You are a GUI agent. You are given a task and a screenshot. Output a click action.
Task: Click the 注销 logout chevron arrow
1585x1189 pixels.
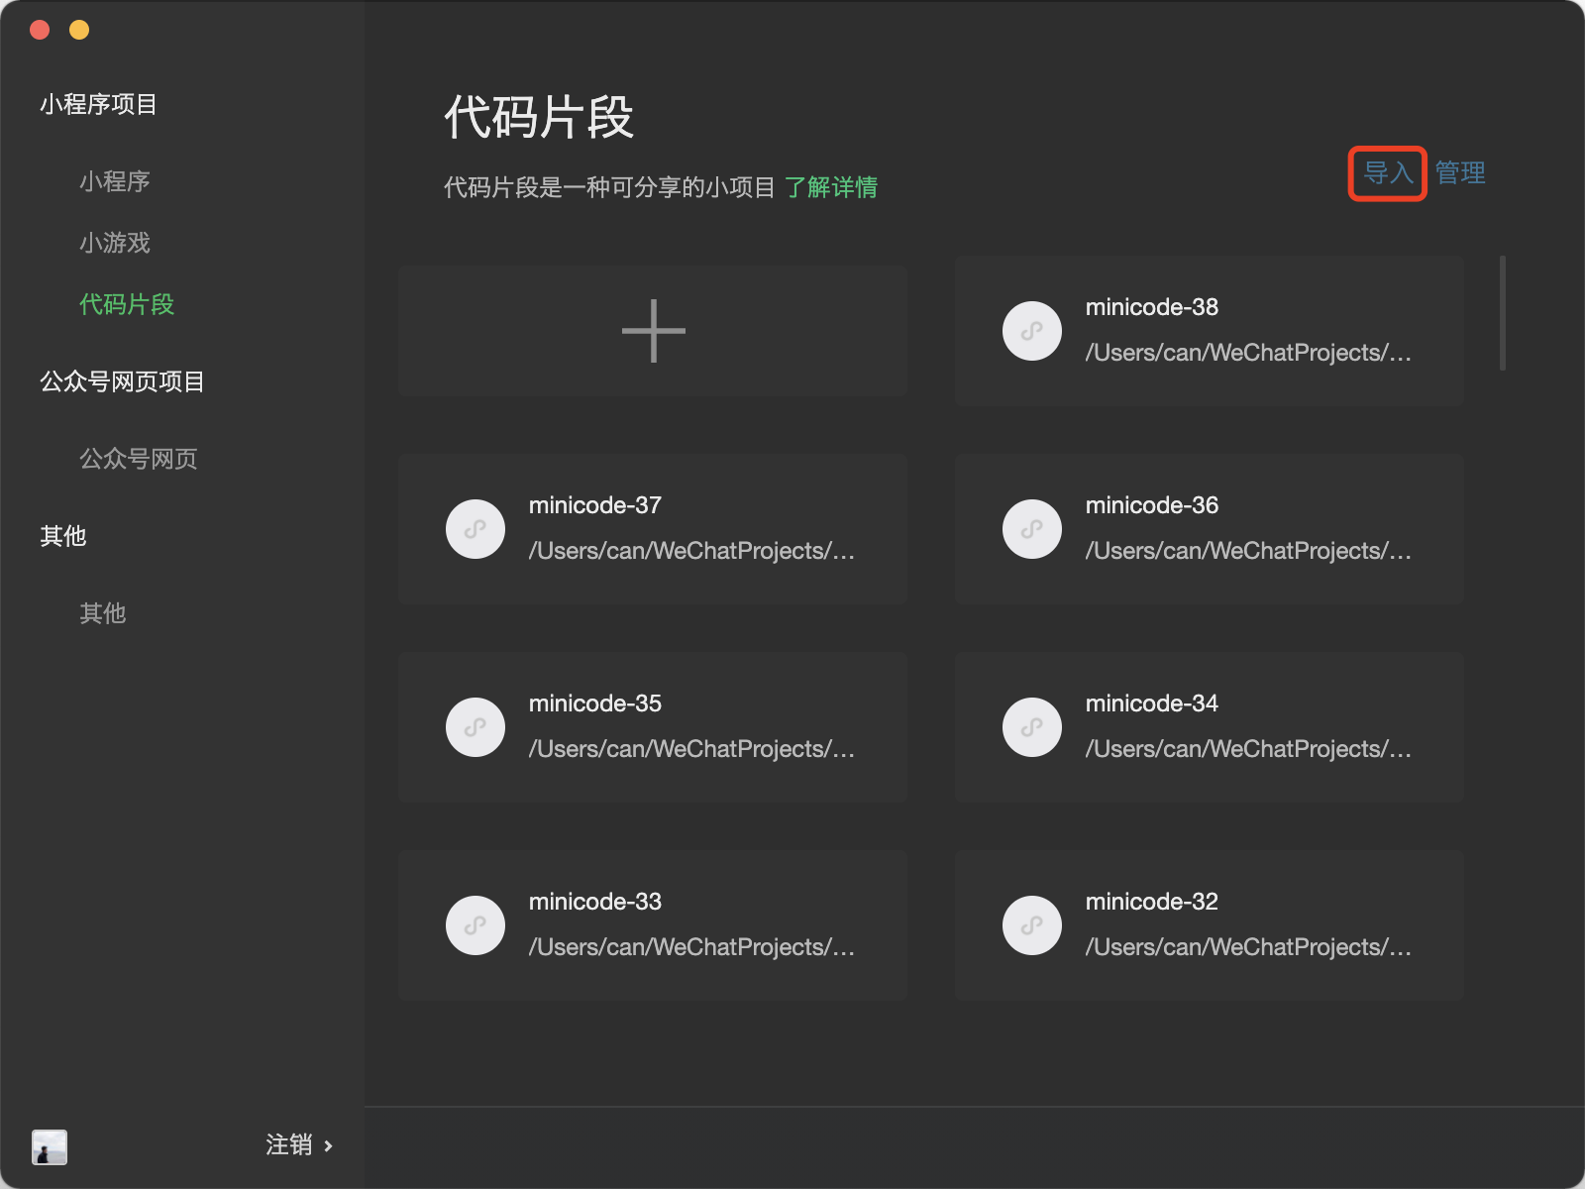click(x=328, y=1146)
